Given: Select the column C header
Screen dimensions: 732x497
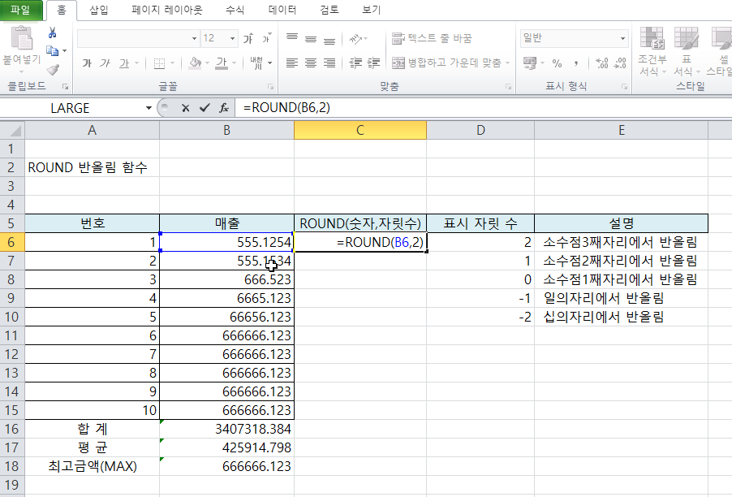Looking at the screenshot, I should point(360,130).
